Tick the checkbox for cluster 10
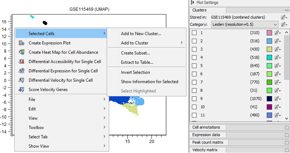290x153 pixels. point(194,107)
